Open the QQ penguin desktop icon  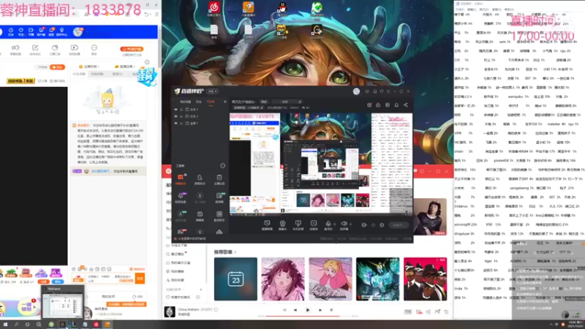(x=282, y=8)
